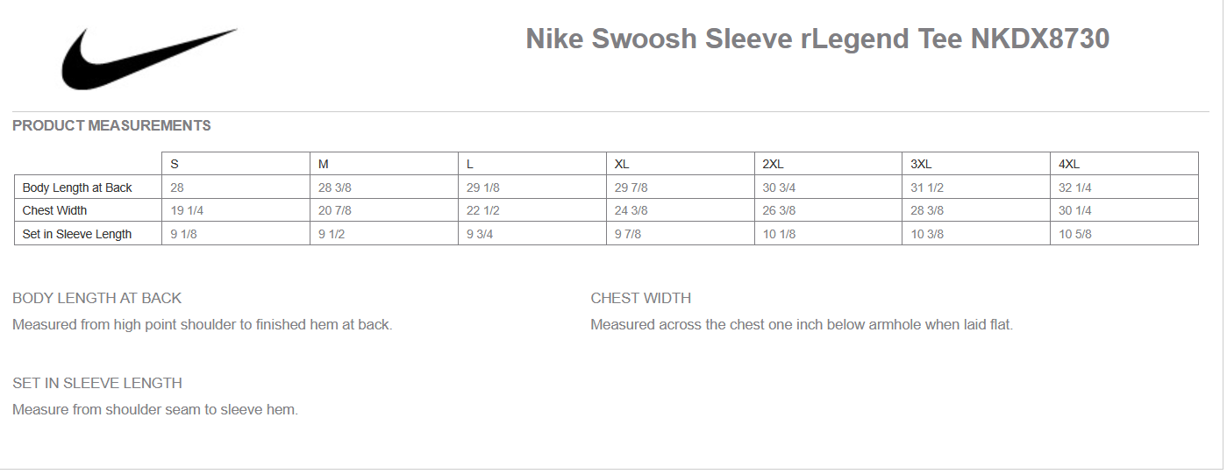Click the 31 1/2 body length cell
The height and width of the screenshot is (474, 1227).
927,187
